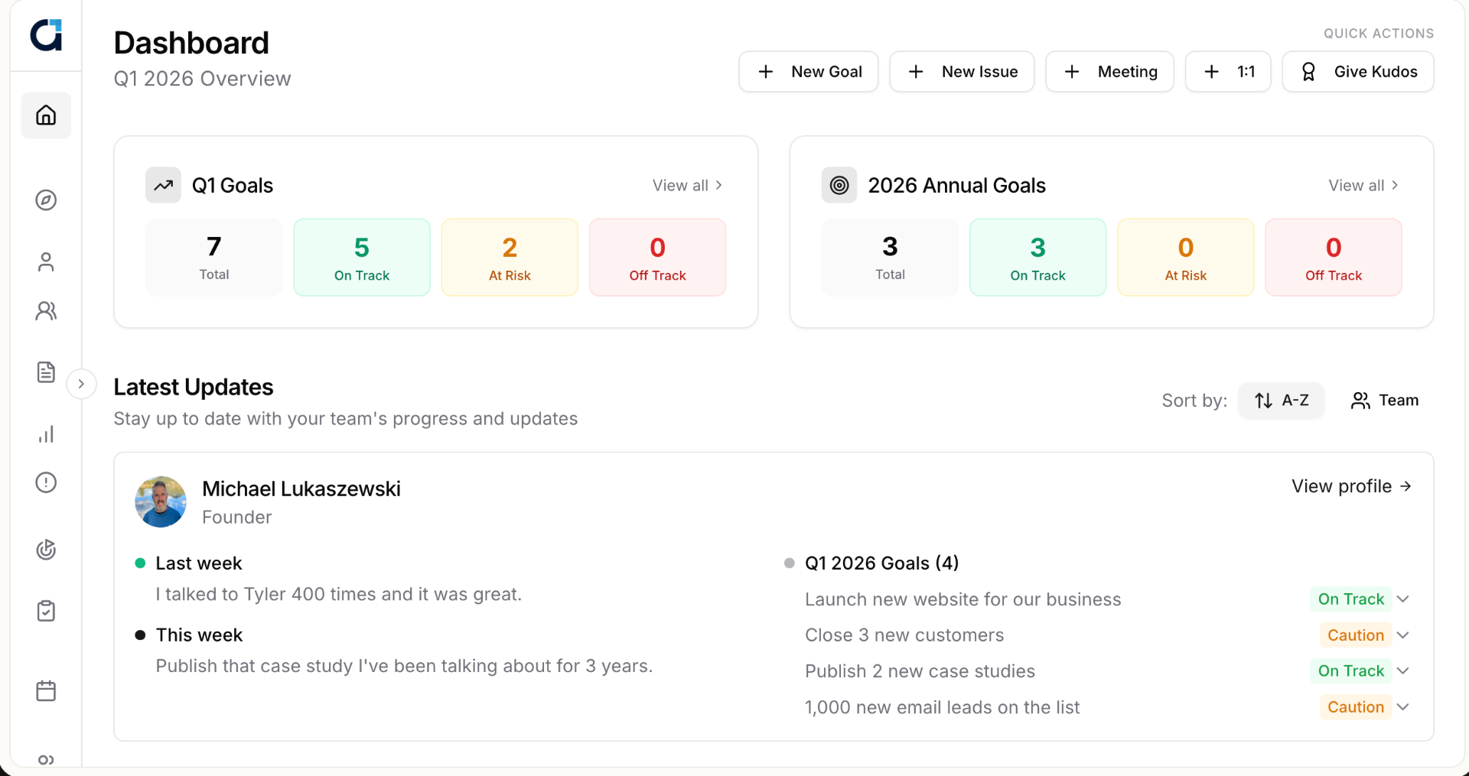Open View profile for Michael Lukaszewski

click(x=1350, y=486)
